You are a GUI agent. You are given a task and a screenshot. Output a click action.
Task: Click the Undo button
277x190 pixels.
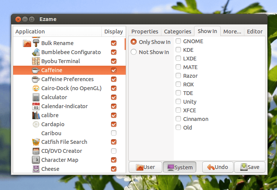[x=218, y=167]
